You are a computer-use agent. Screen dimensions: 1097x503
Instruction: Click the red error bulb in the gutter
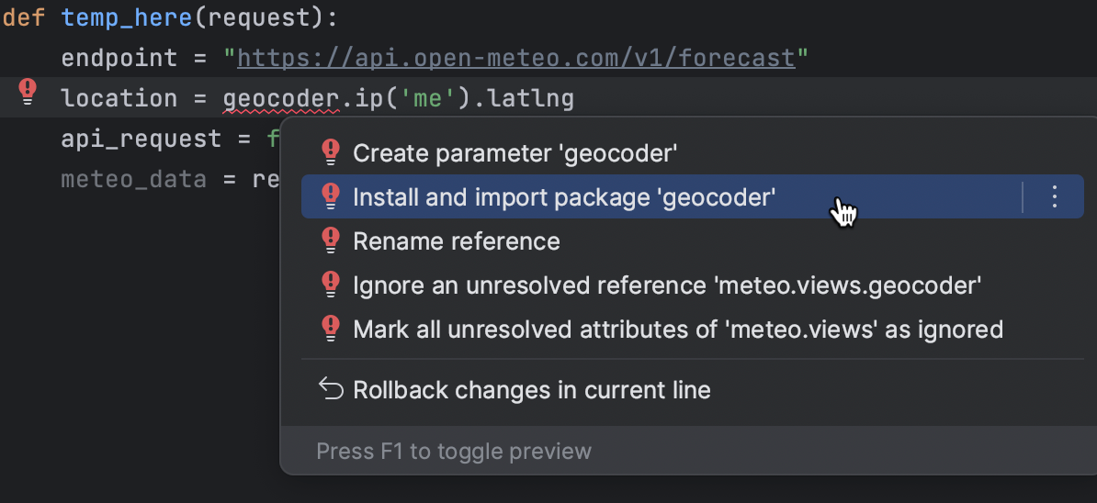coord(28,91)
